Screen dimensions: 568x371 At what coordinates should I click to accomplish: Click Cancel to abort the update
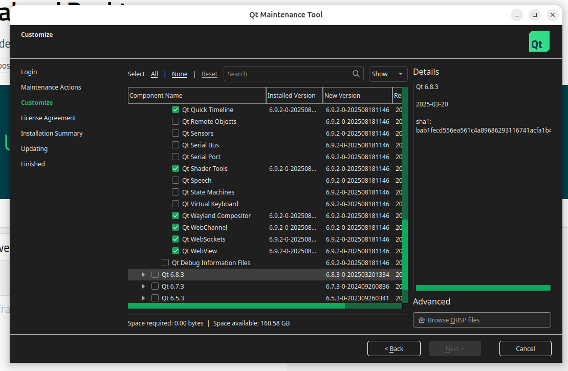(x=525, y=348)
